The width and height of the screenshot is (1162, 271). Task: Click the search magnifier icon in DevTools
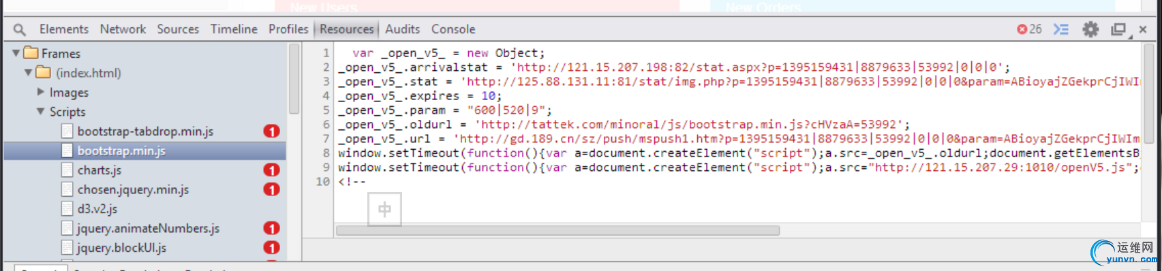click(20, 29)
